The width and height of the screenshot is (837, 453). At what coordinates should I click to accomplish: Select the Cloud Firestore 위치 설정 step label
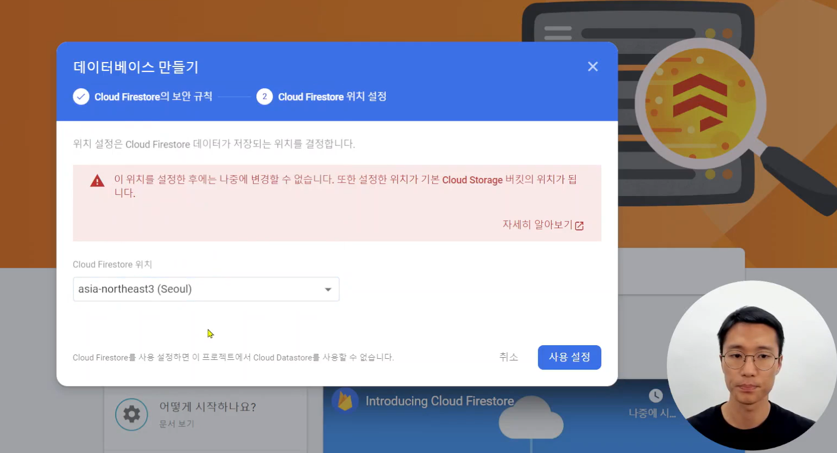[332, 97]
